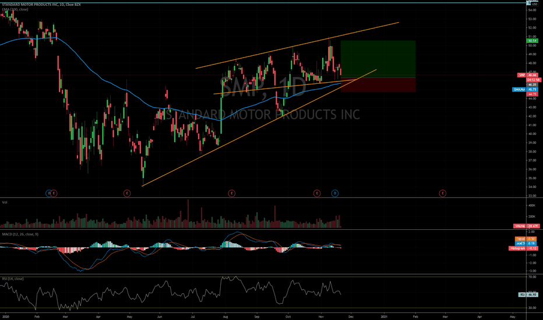Image resolution: width=543 pixels, height=320 pixels.
Task: Click the 2020 label on the time axis
Action: (x=5, y=317)
